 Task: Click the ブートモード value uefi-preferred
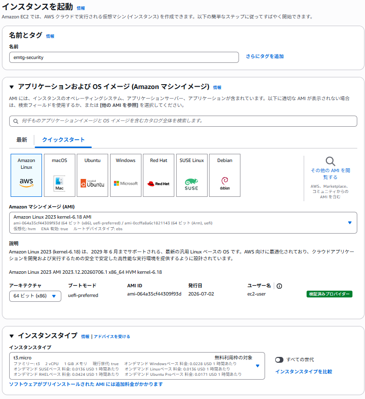(x=83, y=296)
